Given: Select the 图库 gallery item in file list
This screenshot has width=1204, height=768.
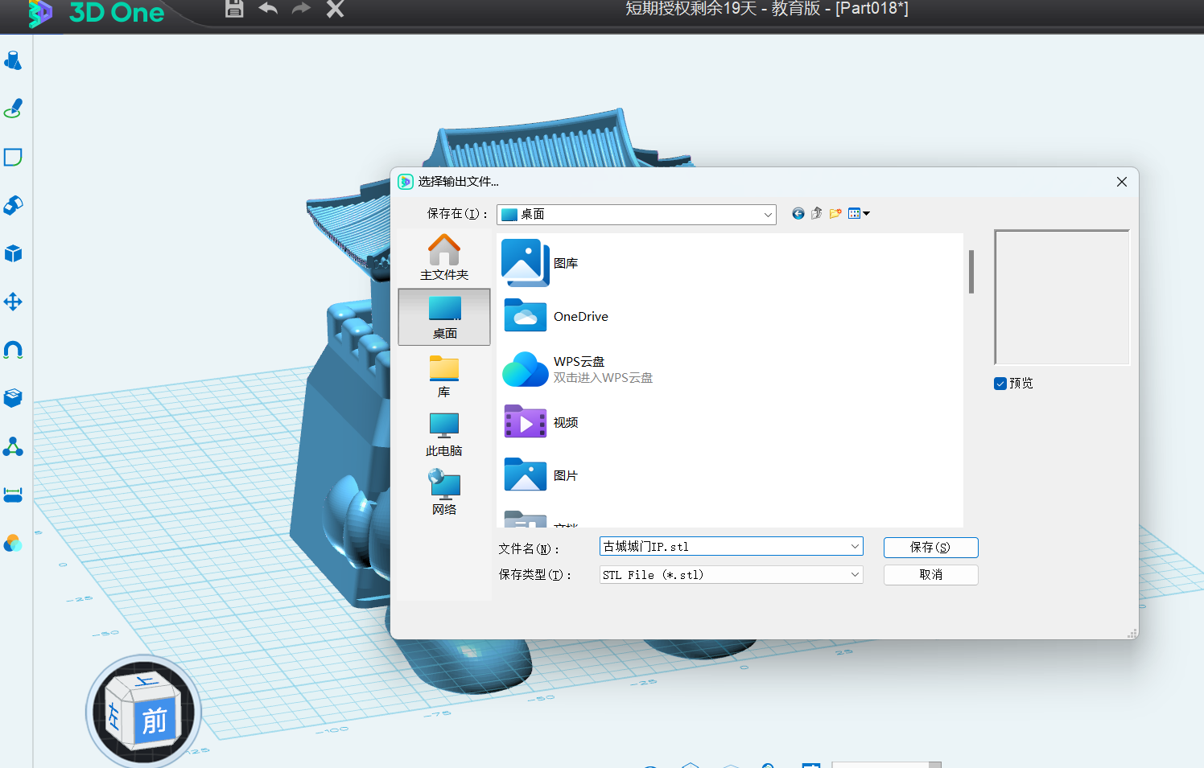Looking at the screenshot, I should [x=540, y=263].
